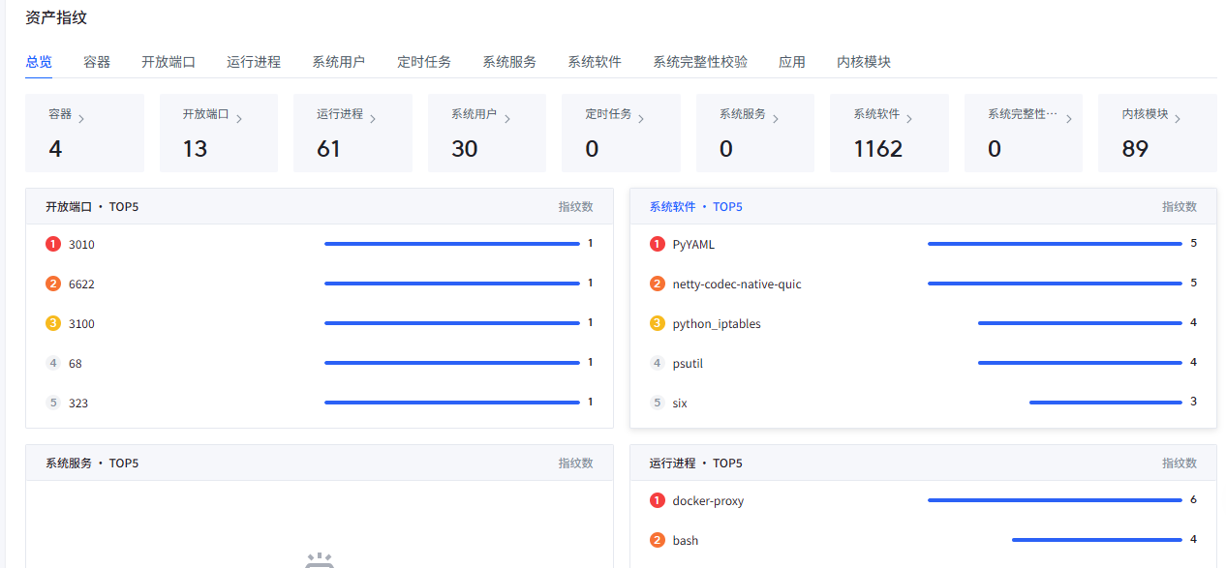This screenshot has width=1226, height=568.
Task: Click the red rank 1 badge beside port 3010
Action: [x=53, y=244]
